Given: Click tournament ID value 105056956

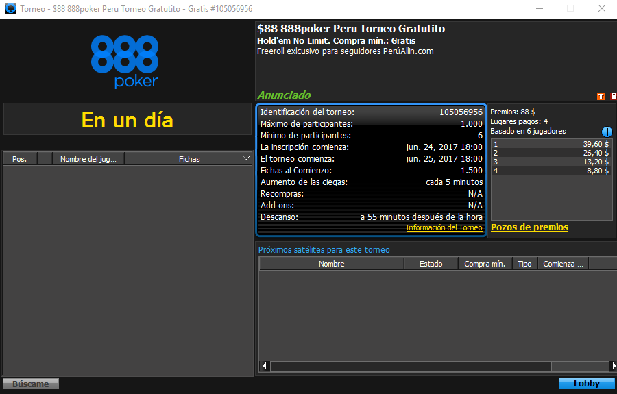Looking at the screenshot, I should tap(461, 112).
